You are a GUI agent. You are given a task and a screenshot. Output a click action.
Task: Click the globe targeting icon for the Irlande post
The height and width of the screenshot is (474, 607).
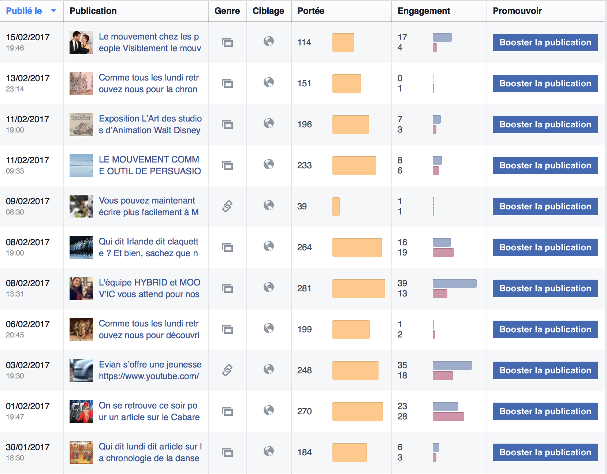click(269, 246)
